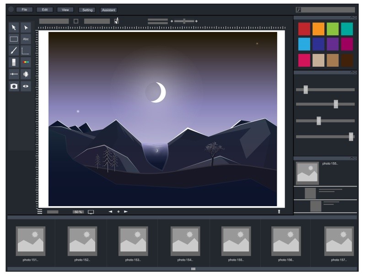Tick the checked box in options bar
Screen dimensions: 366x277
click(116, 21)
